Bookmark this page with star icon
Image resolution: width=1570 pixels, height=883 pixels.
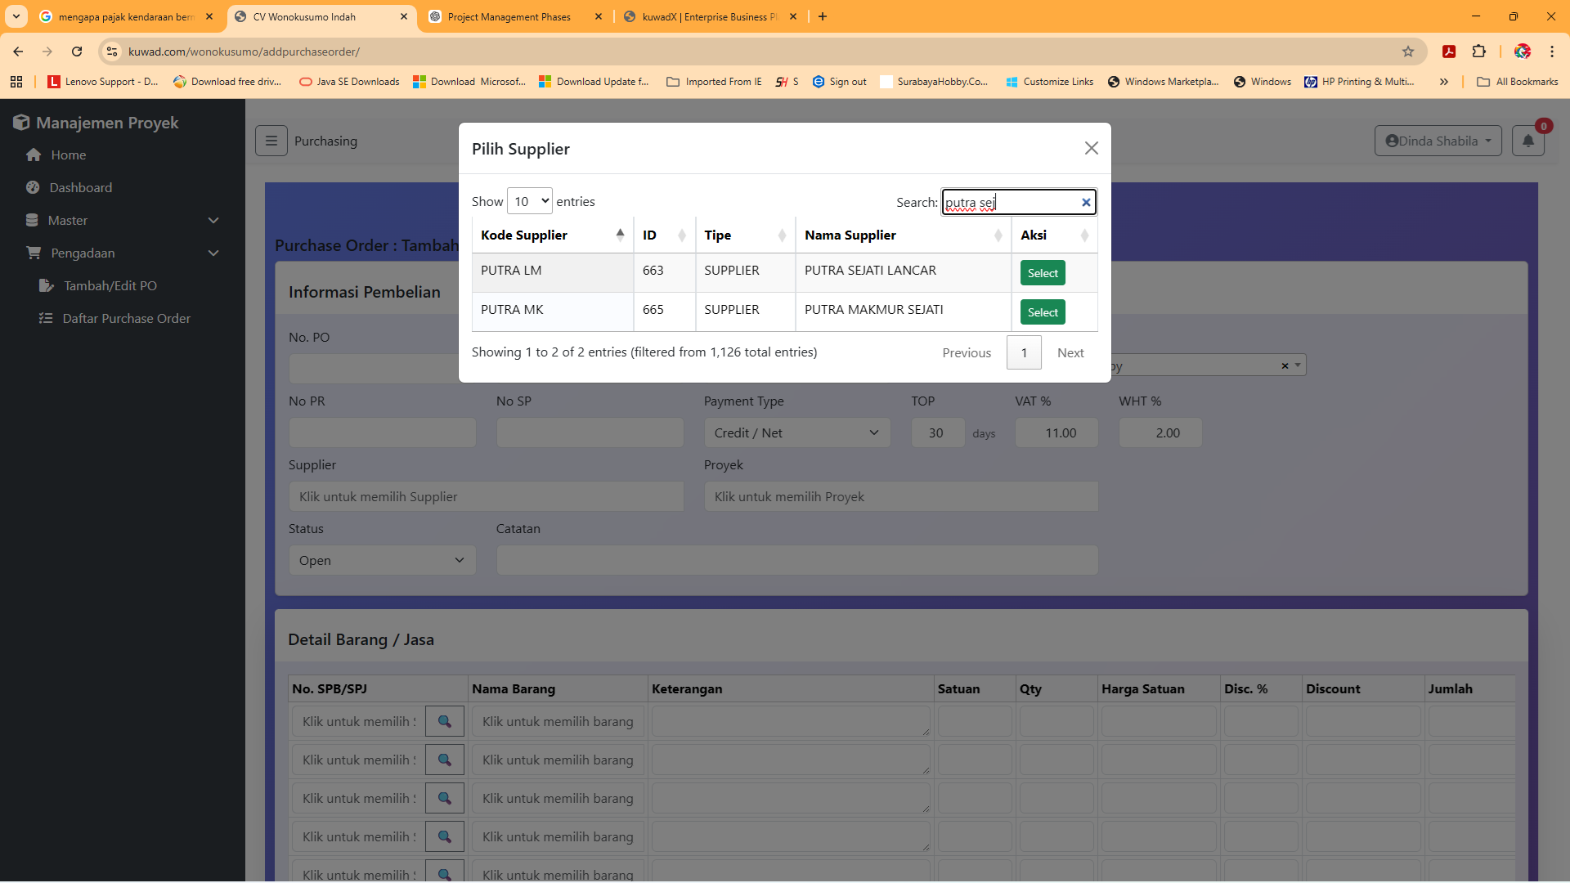[x=1408, y=52]
